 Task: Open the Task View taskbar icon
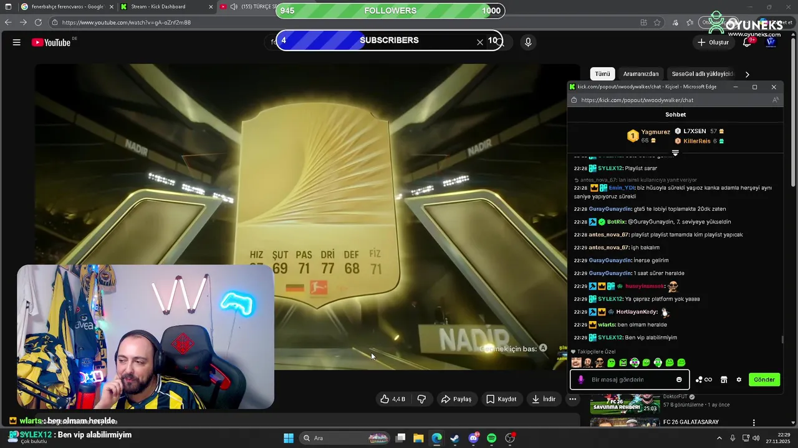click(x=400, y=438)
